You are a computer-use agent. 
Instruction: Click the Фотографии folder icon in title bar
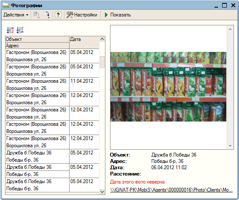[x=5, y=5]
